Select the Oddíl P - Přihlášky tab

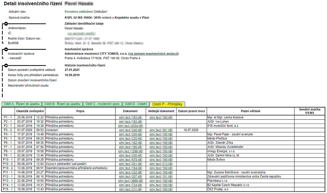tap(167, 104)
